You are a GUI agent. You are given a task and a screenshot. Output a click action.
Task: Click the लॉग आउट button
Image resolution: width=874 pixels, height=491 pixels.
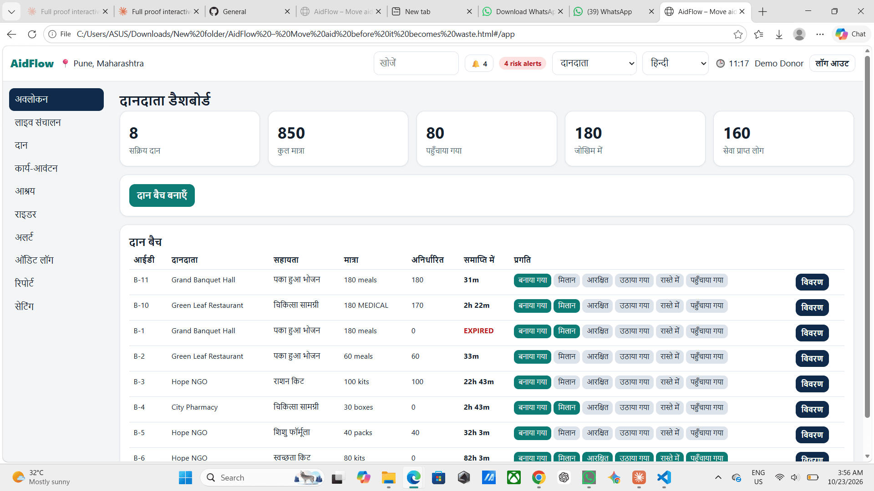tap(832, 64)
